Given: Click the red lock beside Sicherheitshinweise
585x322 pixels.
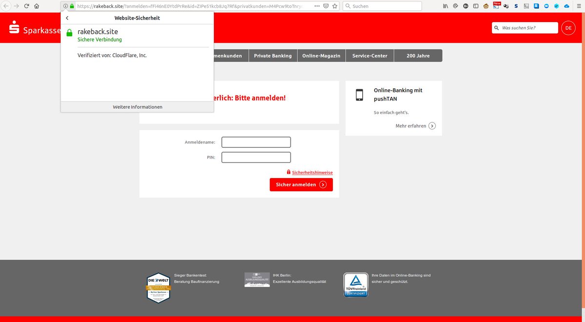Looking at the screenshot, I should (289, 172).
